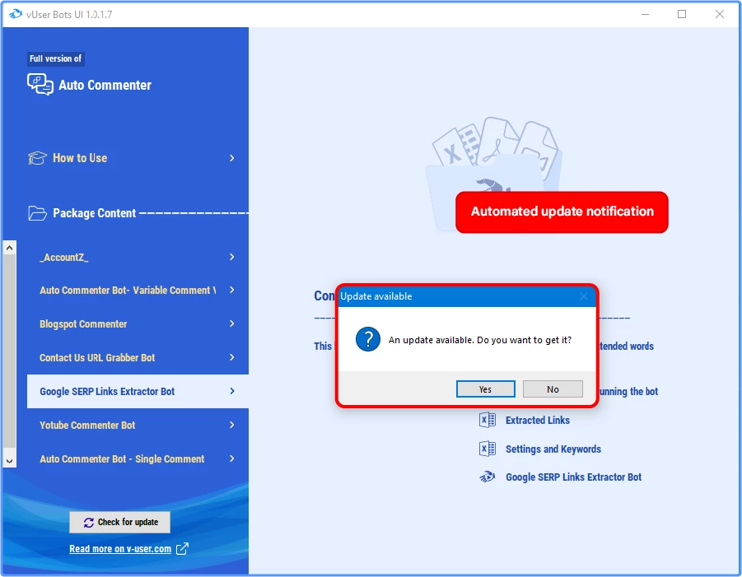
Task: Close the Update available dialog
Action: pos(584,296)
